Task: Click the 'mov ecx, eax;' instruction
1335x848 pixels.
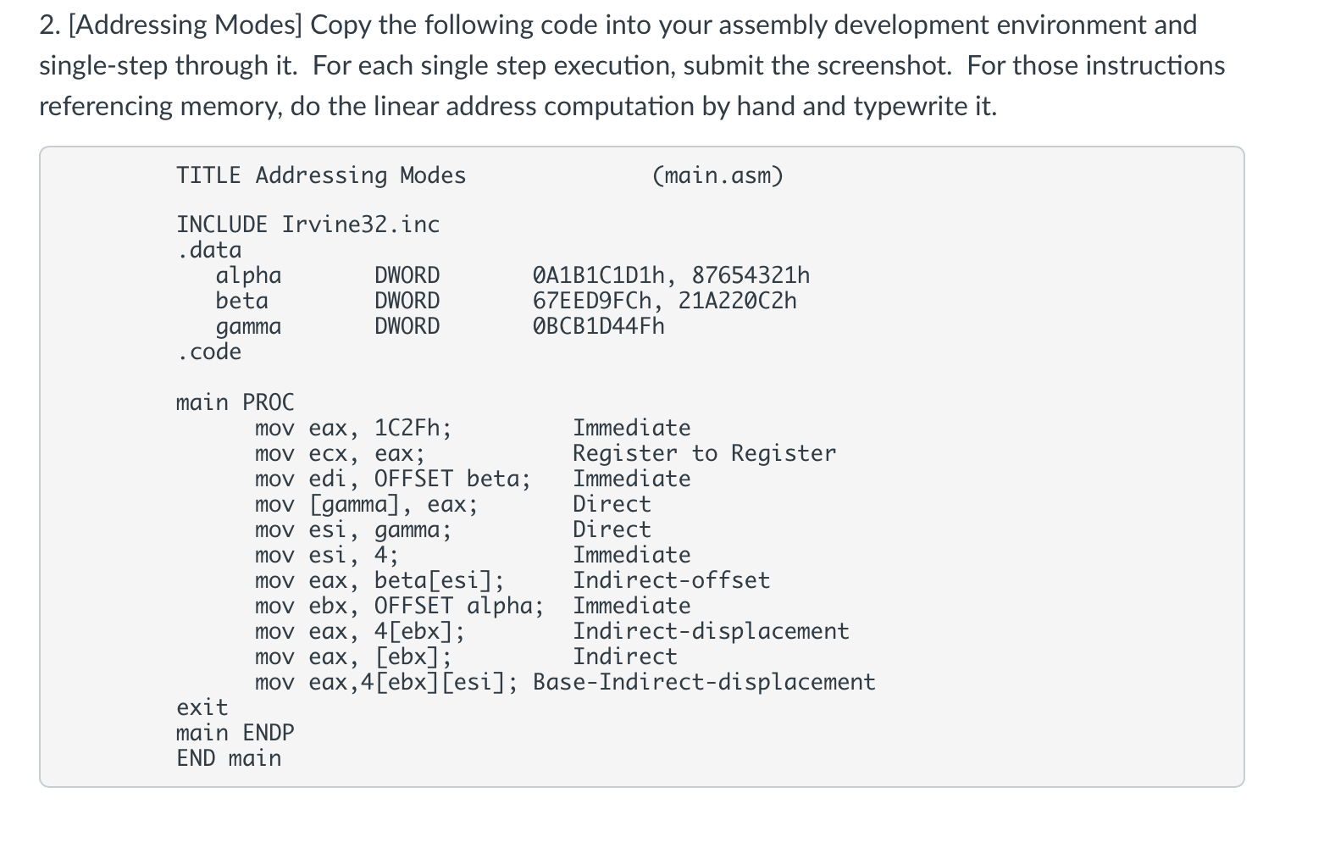Action: [341, 453]
